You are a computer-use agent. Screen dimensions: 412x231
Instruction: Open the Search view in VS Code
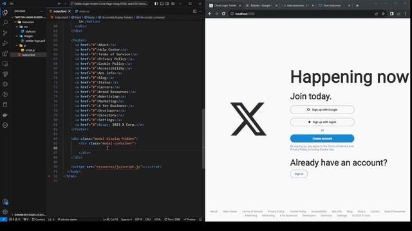point(5,22)
